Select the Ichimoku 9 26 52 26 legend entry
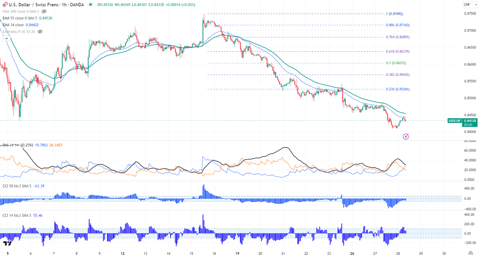The height and width of the screenshot is (255, 481). pos(19,32)
